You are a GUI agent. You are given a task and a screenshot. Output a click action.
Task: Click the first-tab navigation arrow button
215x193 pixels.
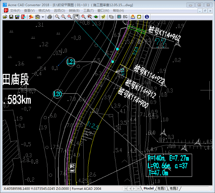[126, 188]
